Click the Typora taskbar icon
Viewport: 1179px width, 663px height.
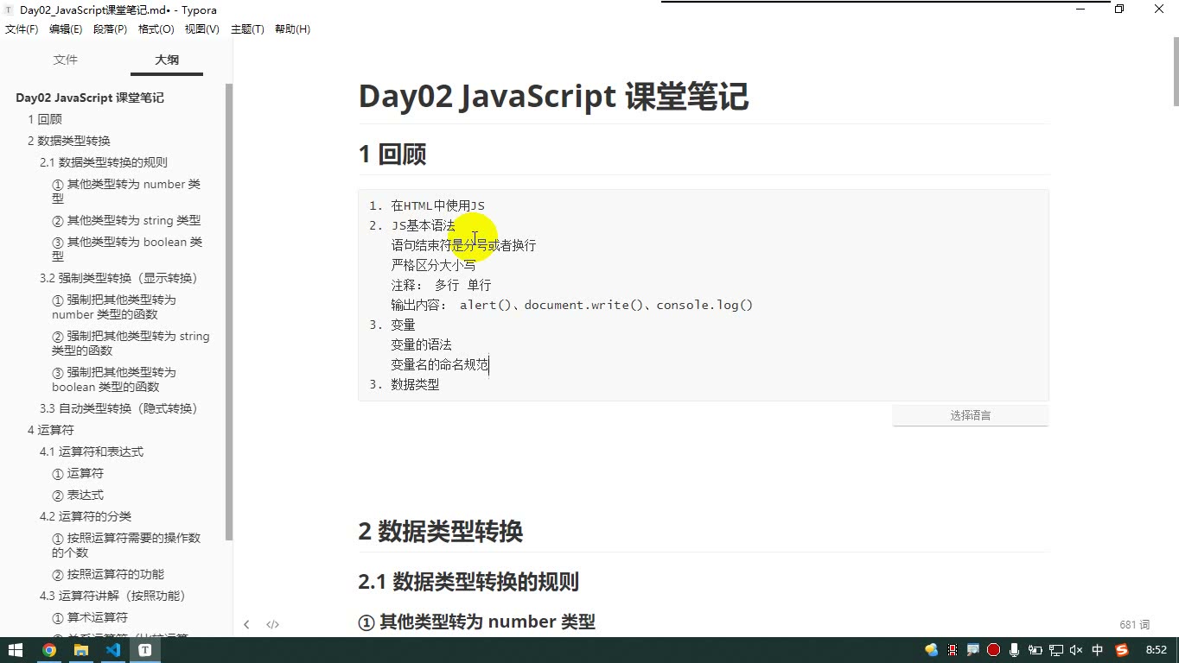[x=145, y=650]
